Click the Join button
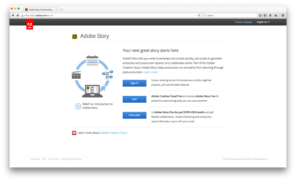 point(134,99)
